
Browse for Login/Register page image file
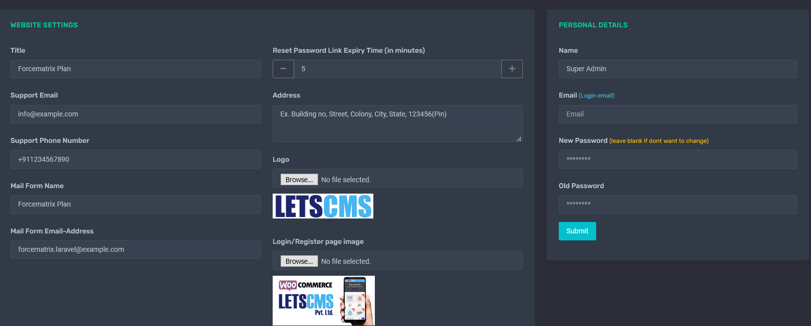[299, 261]
